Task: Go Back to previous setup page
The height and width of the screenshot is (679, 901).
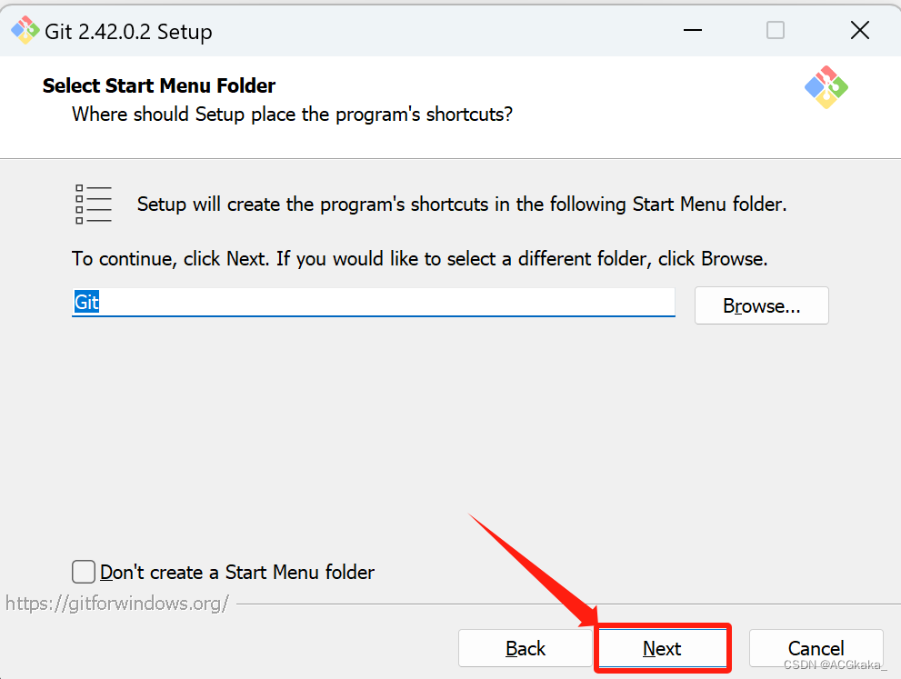Action: point(526,648)
